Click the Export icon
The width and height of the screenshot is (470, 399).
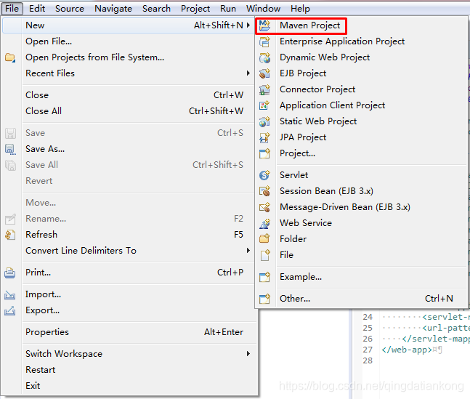(x=10, y=311)
